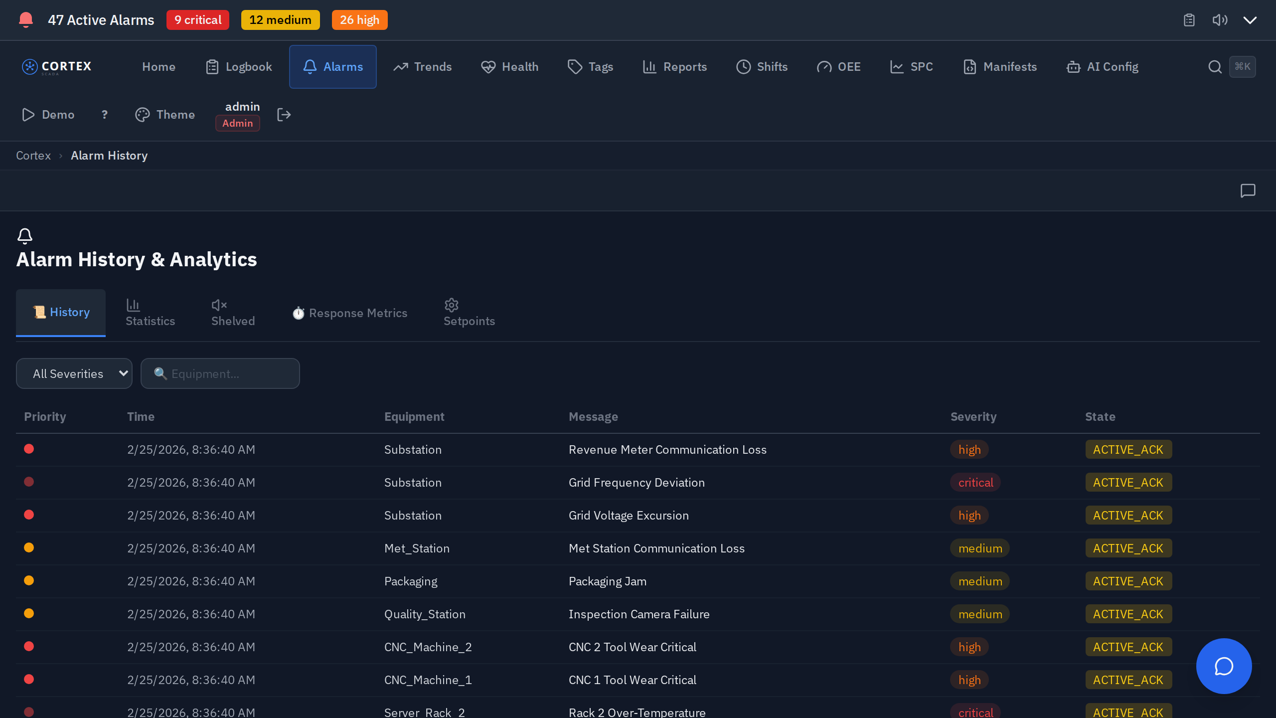1276x718 pixels.
Task: Open the search with the magnifier icon
Action: (x=1215, y=66)
